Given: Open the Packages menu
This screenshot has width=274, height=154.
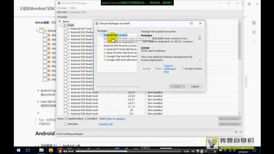Looking at the screenshot, I should point(62,8).
